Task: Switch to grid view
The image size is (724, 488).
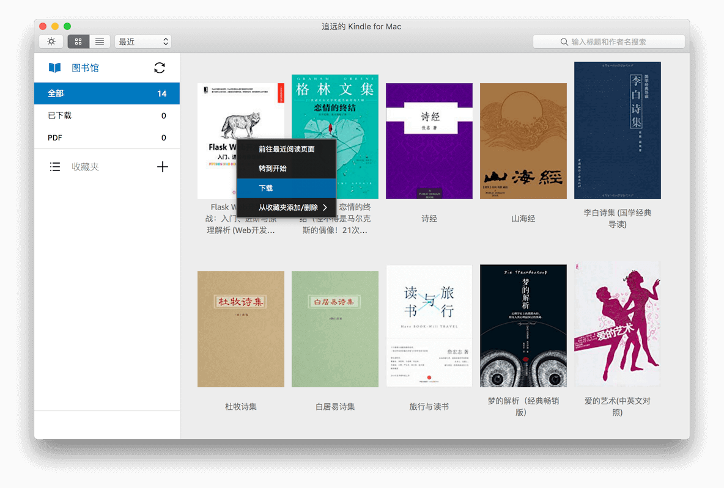Action: coord(78,42)
